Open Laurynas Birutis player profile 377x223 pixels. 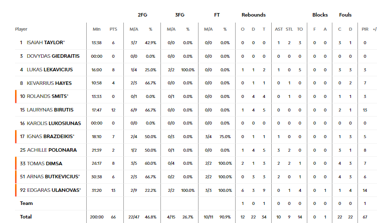pos(50,110)
